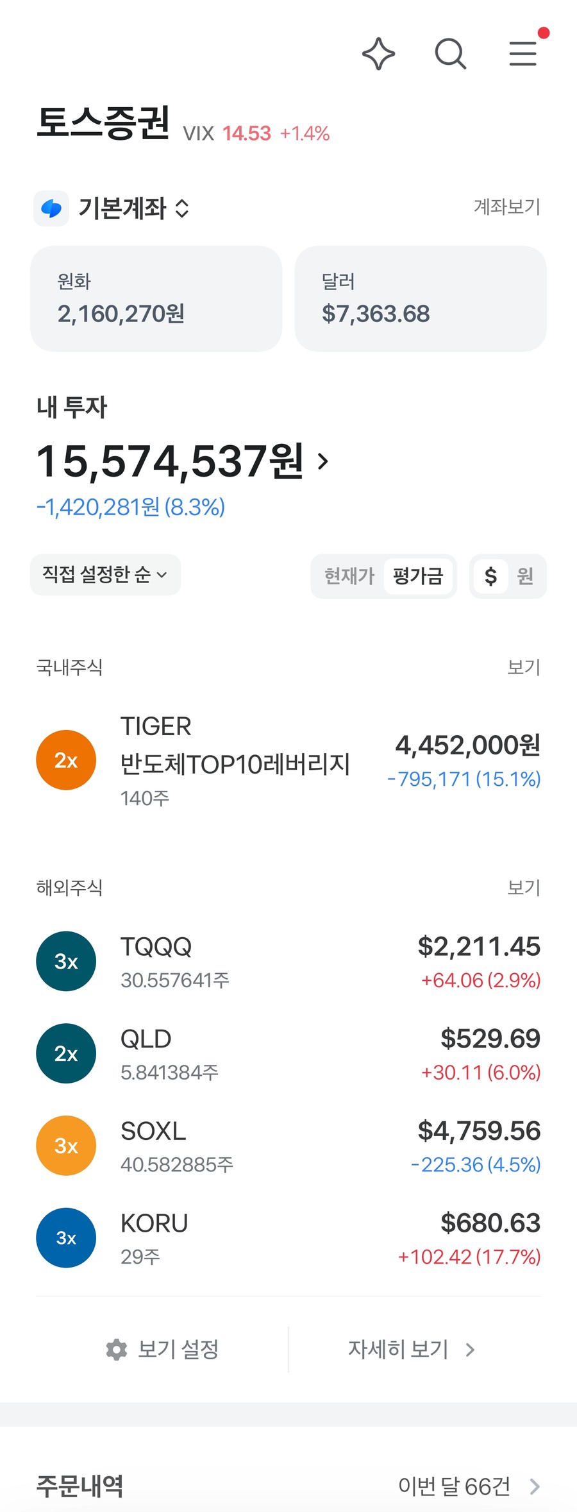Tap 자세히 보기 button

pyautogui.click(x=412, y=1350)
